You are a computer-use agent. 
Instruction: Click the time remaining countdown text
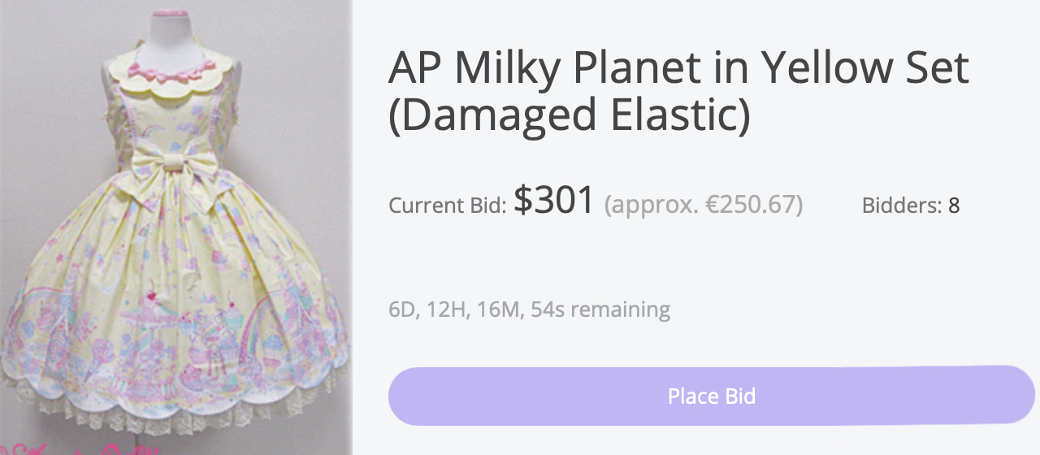[x=529, y=310]
